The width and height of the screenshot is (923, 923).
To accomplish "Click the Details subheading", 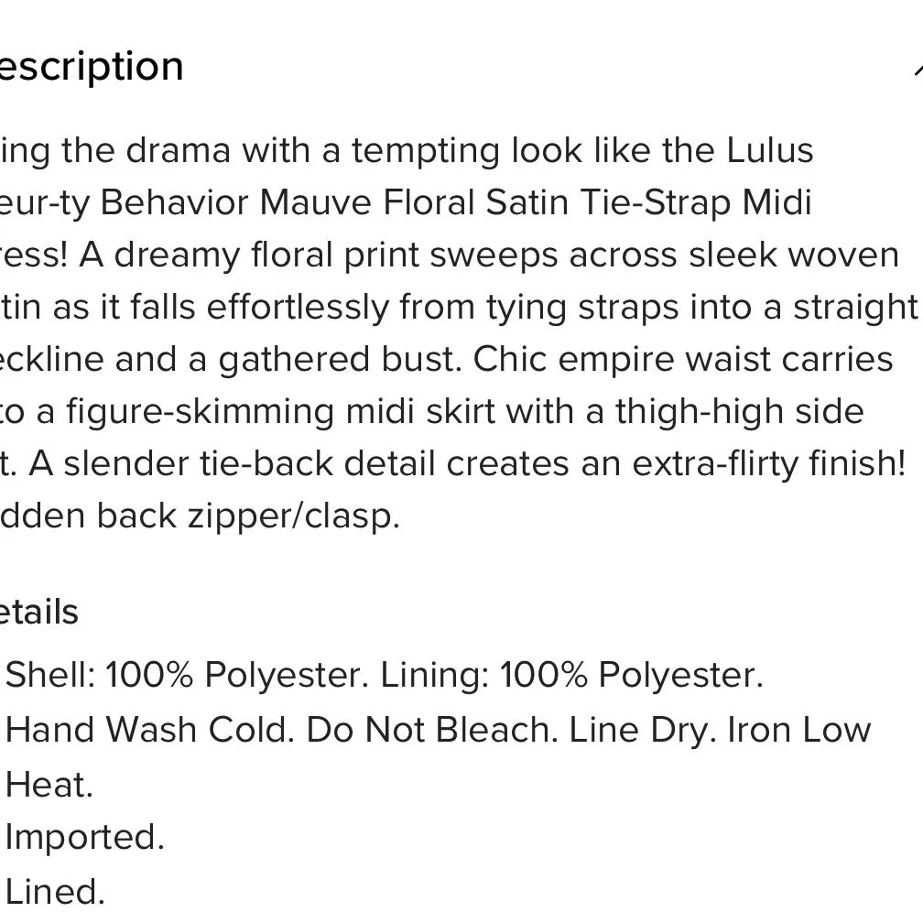I will (x=38, y=612).
